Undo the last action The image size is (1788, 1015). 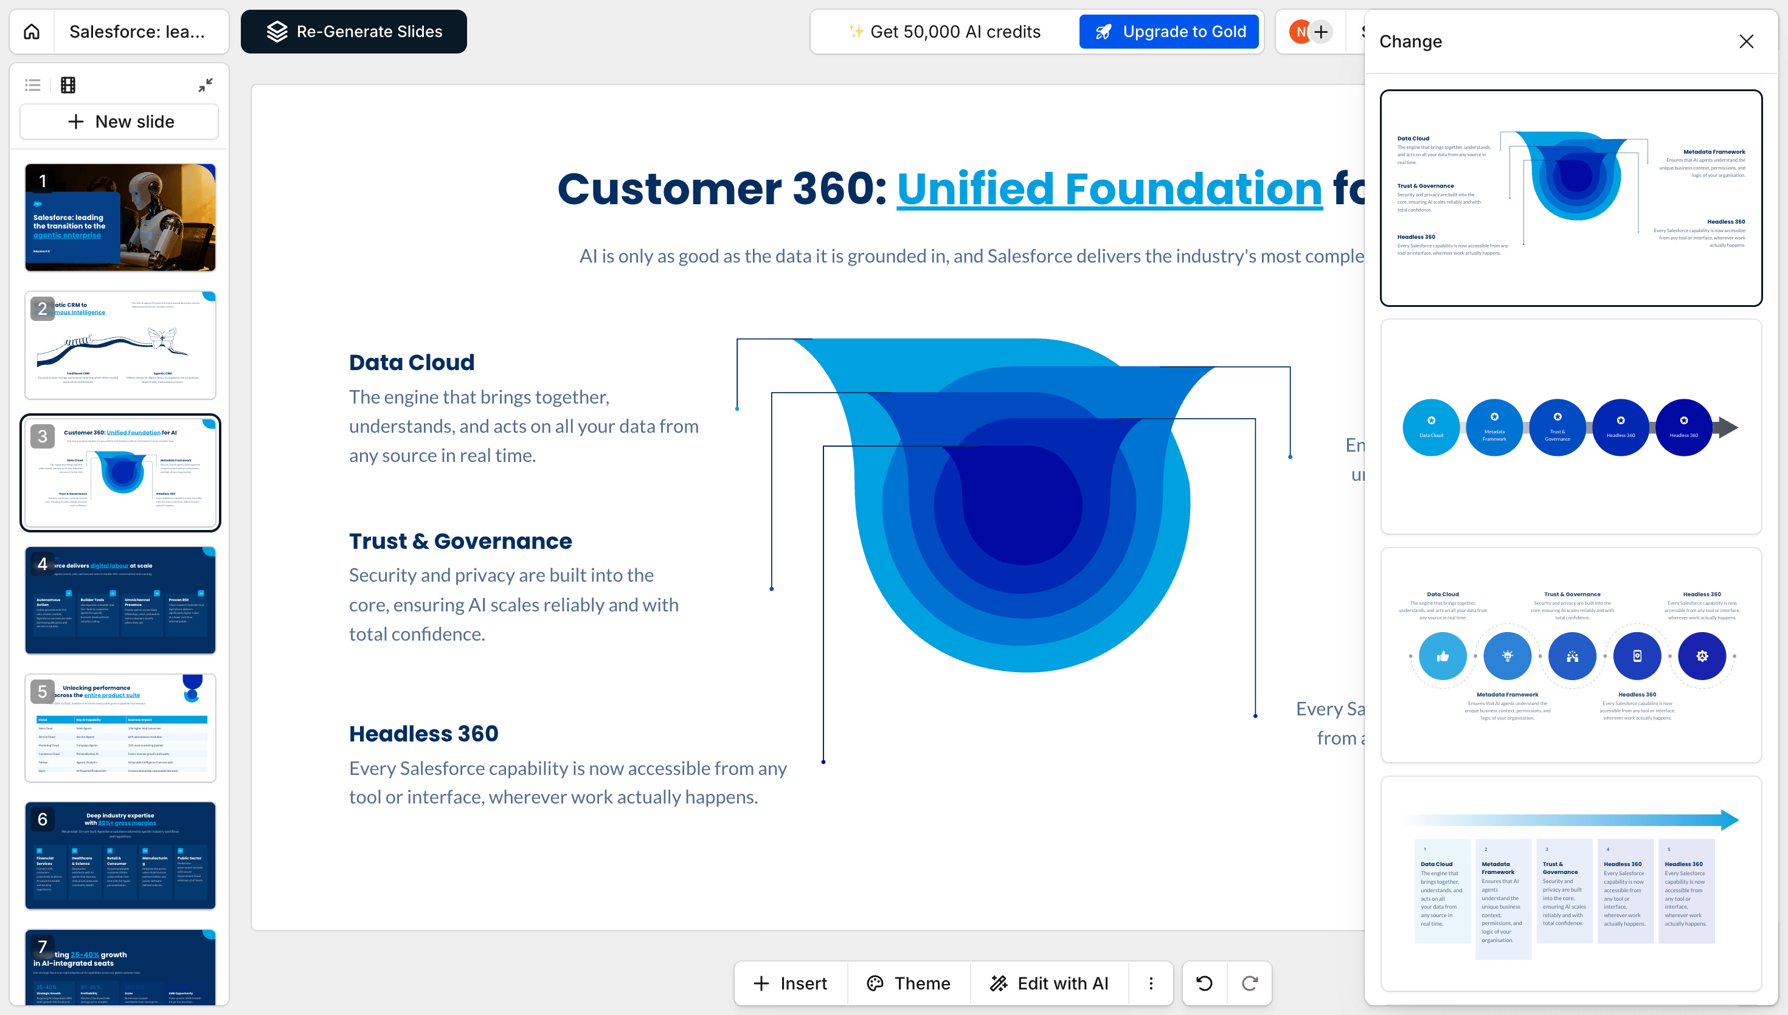(1204, 983)
